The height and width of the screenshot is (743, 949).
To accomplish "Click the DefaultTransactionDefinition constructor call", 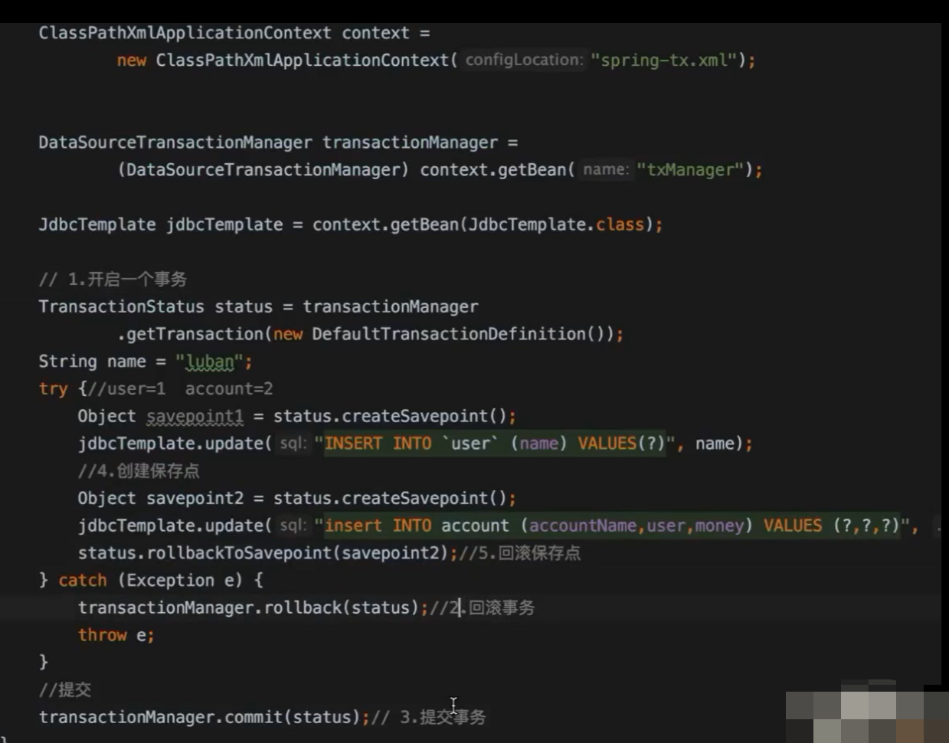I will 457,334.
